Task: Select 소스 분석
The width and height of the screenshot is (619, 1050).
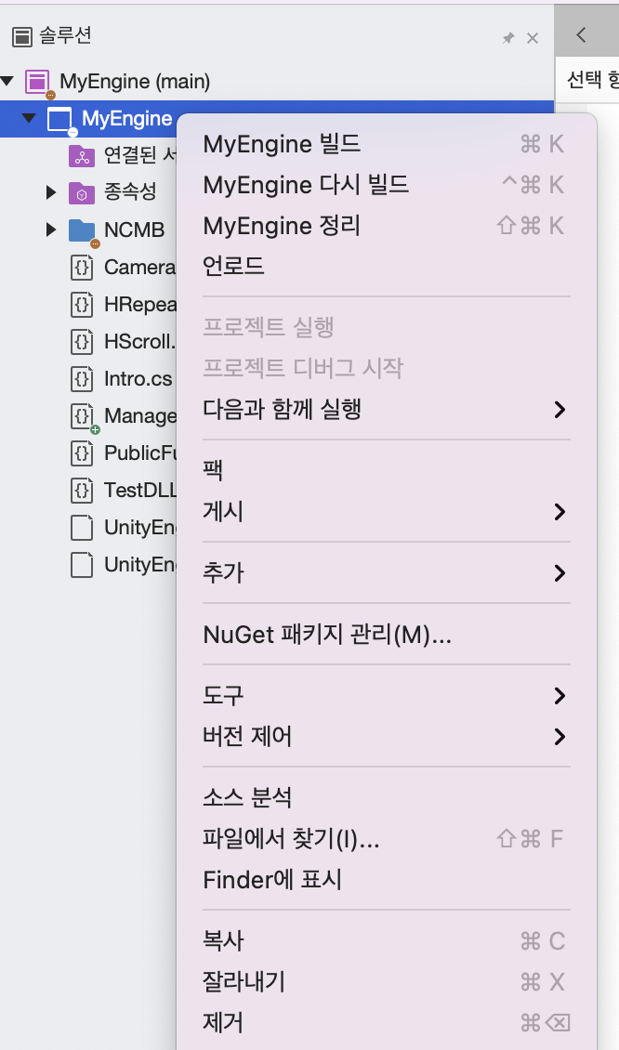Action: tap(387, 797)
